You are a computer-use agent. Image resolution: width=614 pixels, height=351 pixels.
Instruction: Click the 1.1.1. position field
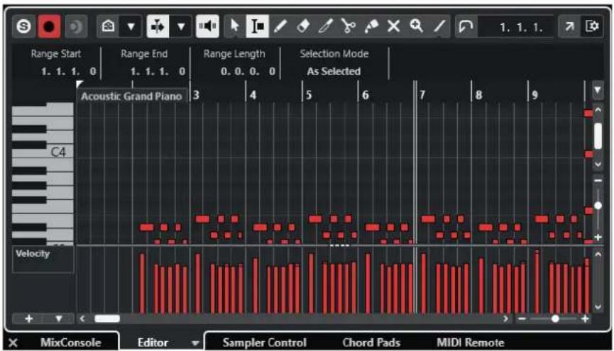(521, 27)
